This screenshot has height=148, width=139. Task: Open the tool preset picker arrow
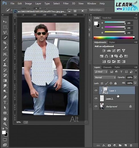(12, 10)
